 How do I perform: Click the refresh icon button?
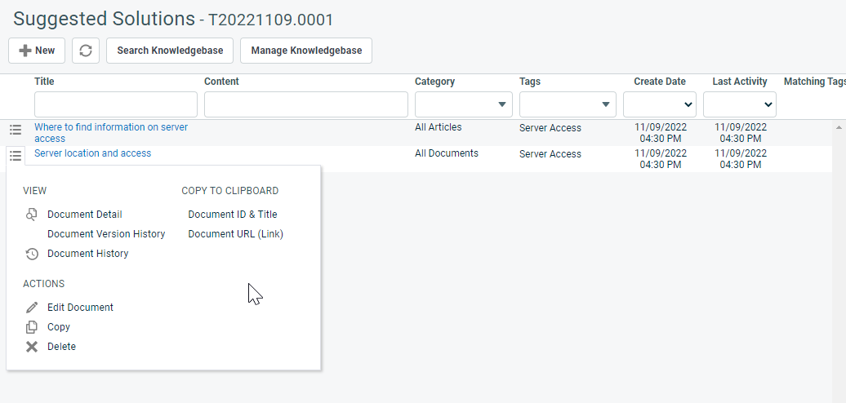pyautogui.click(x=86, y=51)
